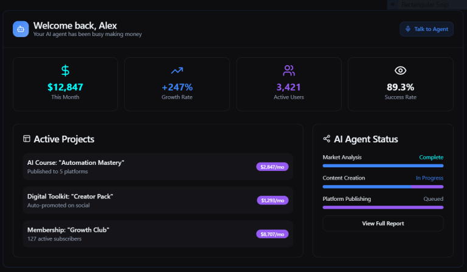
Task: Click the $8,707/mo revenue badge
Action: pos(272,234)
